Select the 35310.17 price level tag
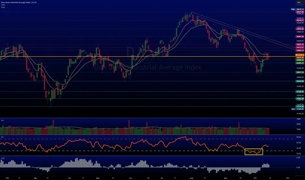Viewport: 305px width, 180px height. (x=300, y=20)
